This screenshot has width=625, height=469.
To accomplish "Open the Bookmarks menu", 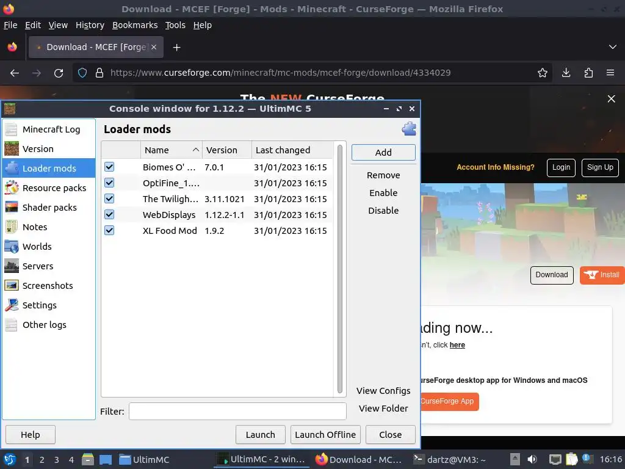I will point(135,25).
